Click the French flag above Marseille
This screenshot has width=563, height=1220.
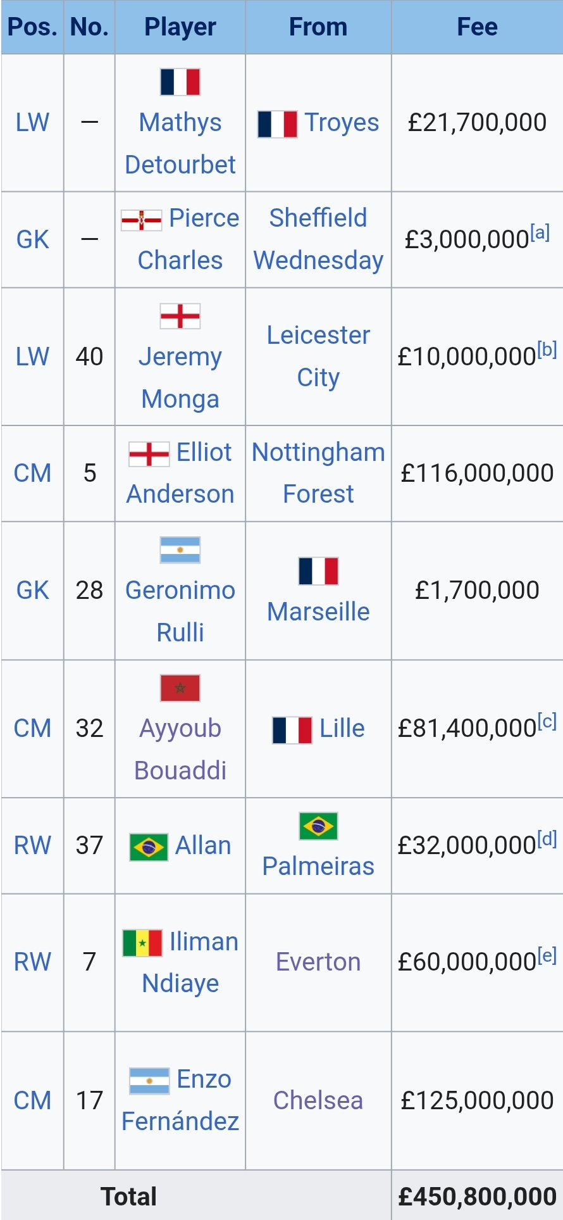(x=318, y=571)
